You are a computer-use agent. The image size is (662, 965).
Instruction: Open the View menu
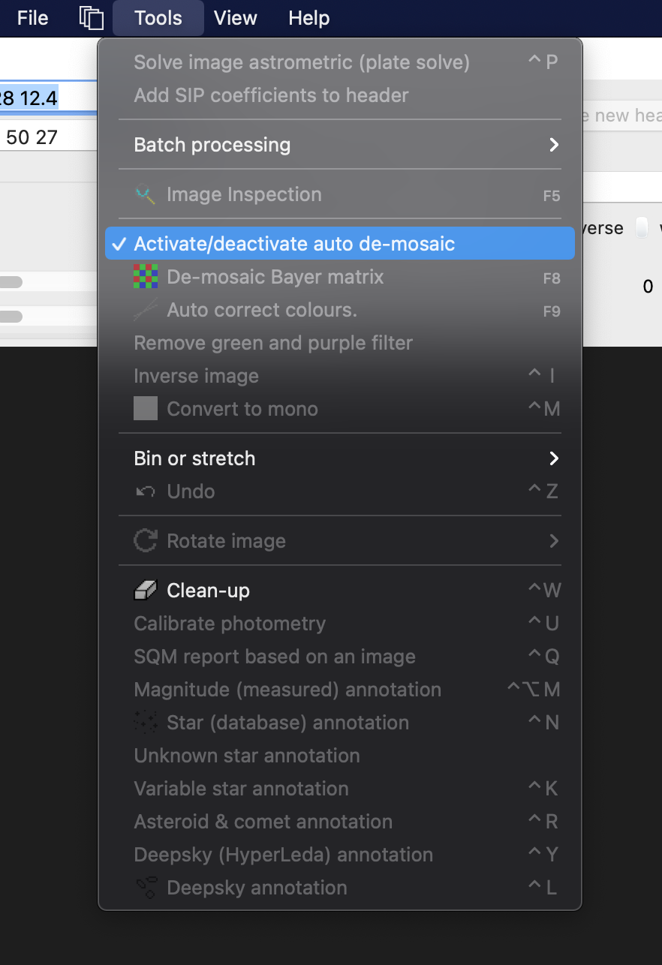236,18
